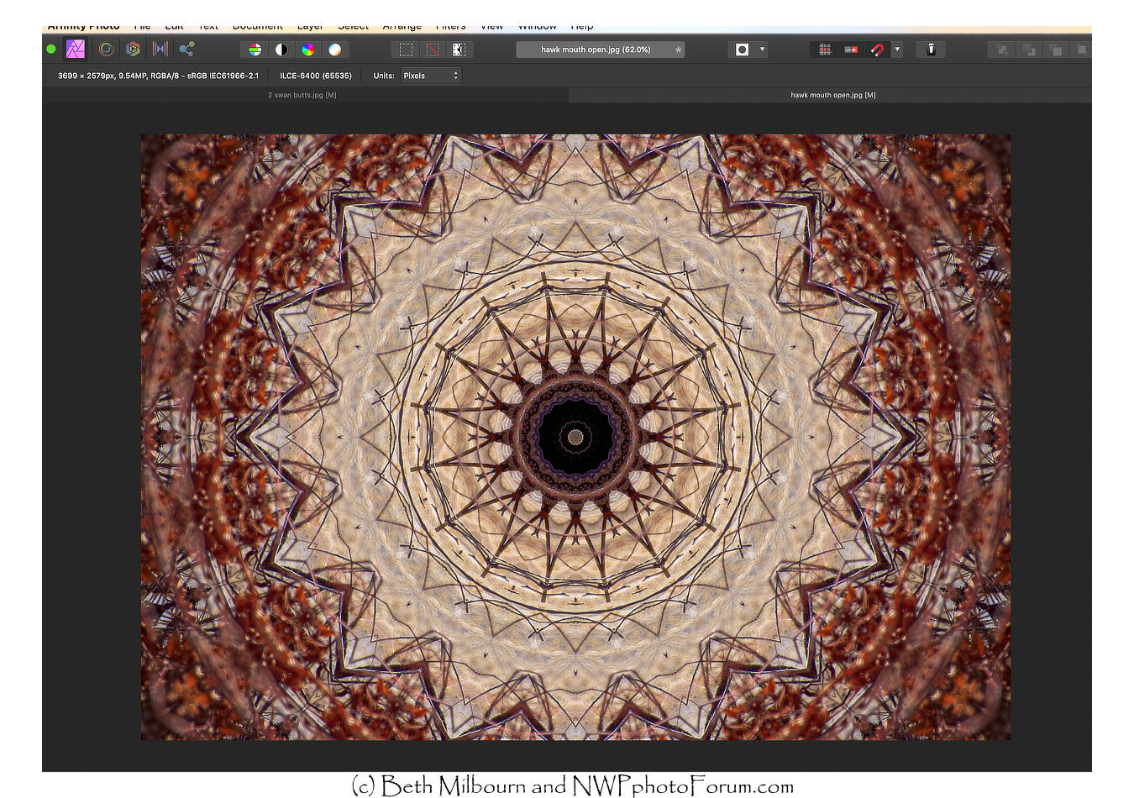Viewport: 1134px width, 798px height.
Task: Click the Subtract boolean operation icon
Action: [1029, 50]
